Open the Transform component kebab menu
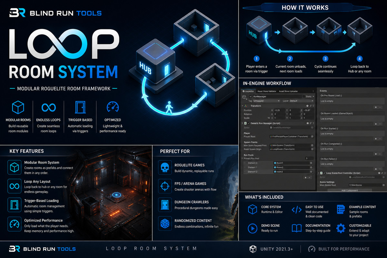Image resolution: width=387 pixels, height=258 pixels. pos(313,106)
